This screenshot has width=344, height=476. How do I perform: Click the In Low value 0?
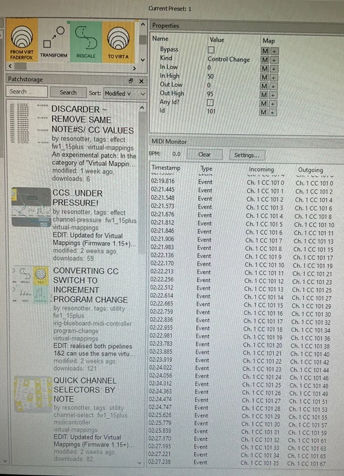[x=209, y=67]
